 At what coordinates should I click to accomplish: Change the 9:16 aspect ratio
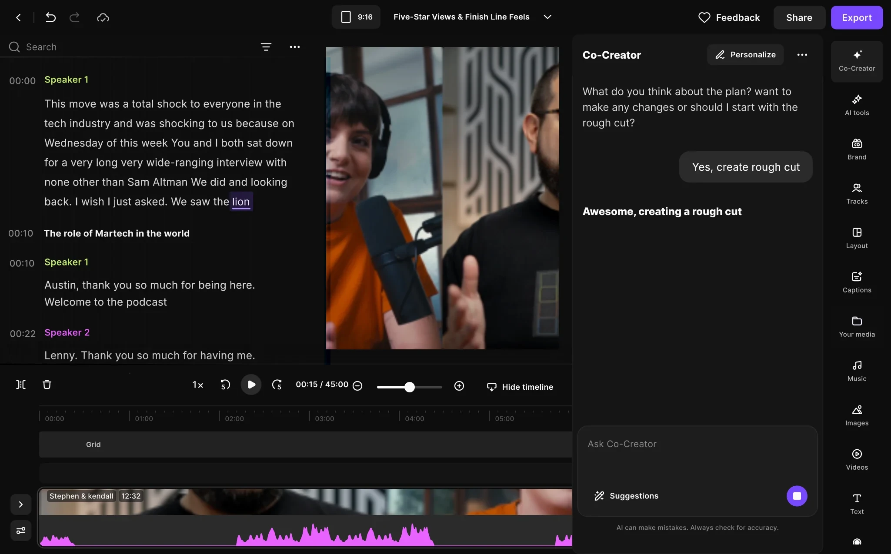click(356, 17)
